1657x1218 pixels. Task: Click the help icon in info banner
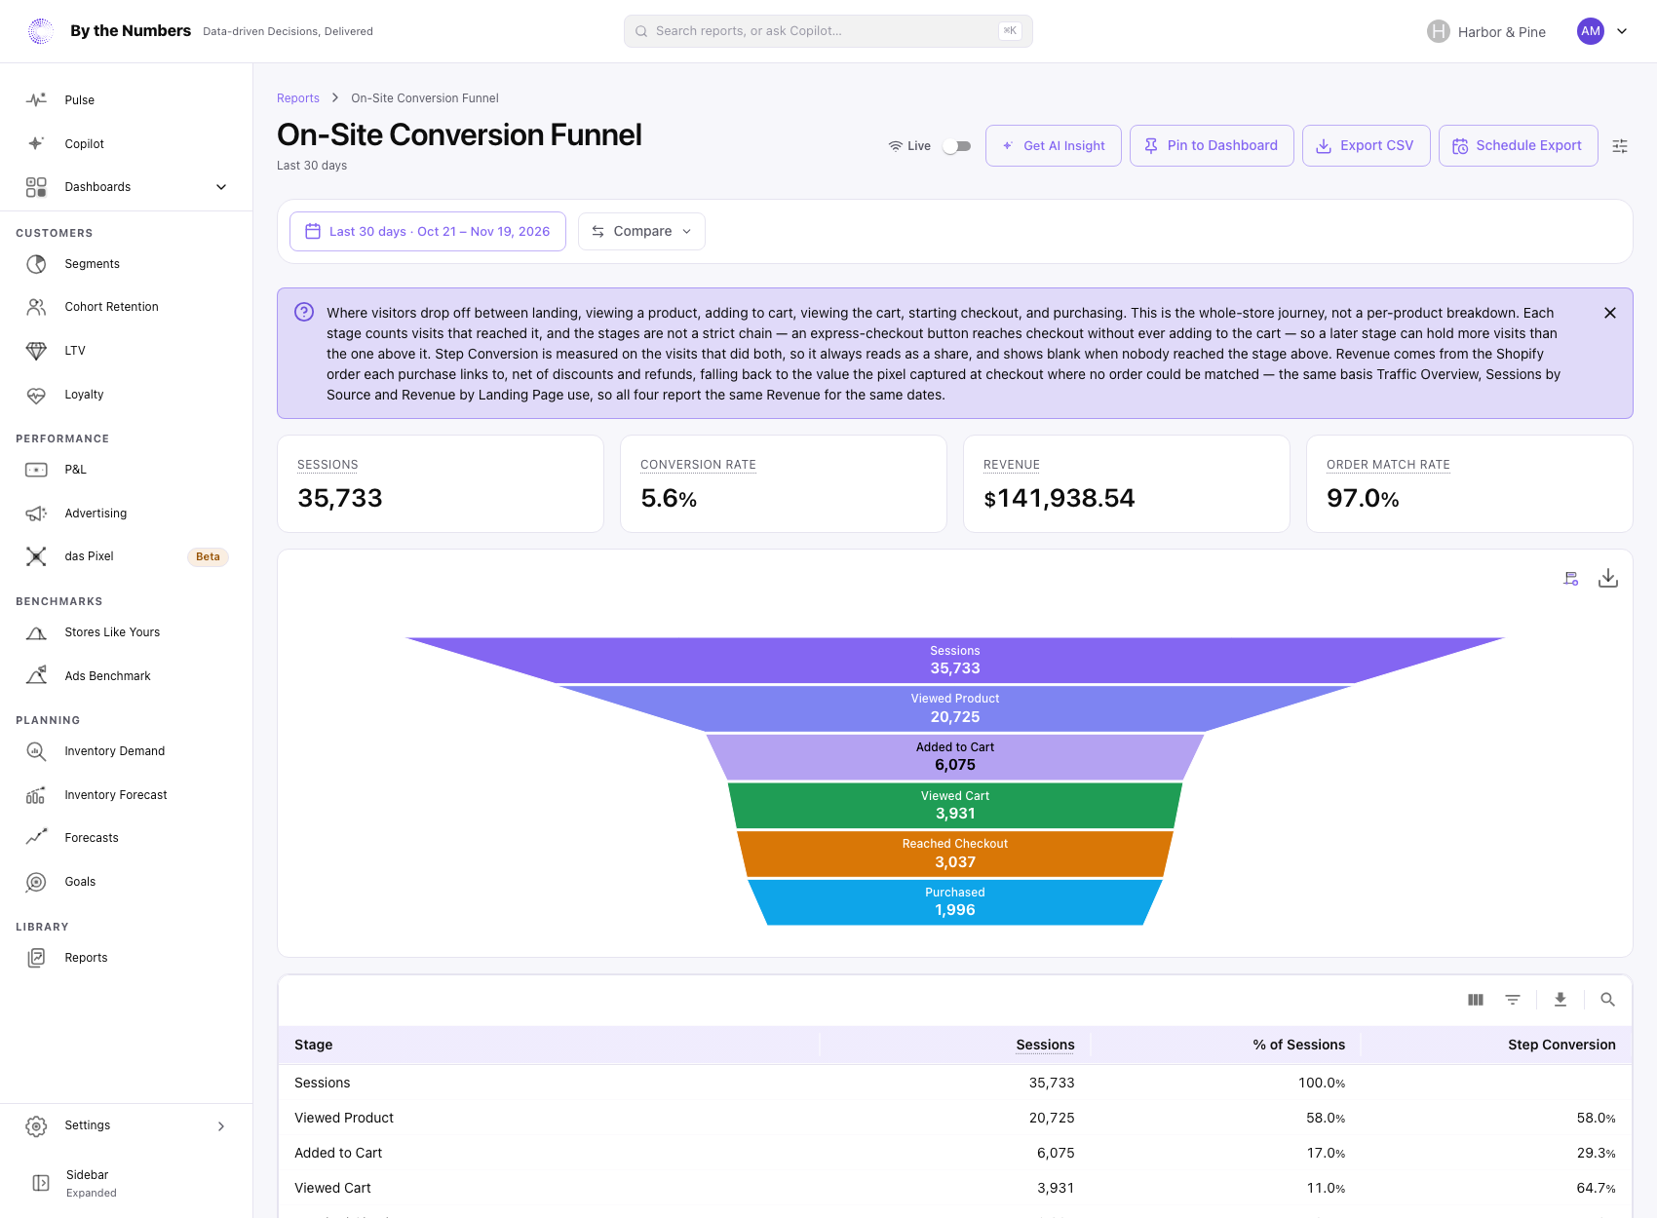(304, 312)
